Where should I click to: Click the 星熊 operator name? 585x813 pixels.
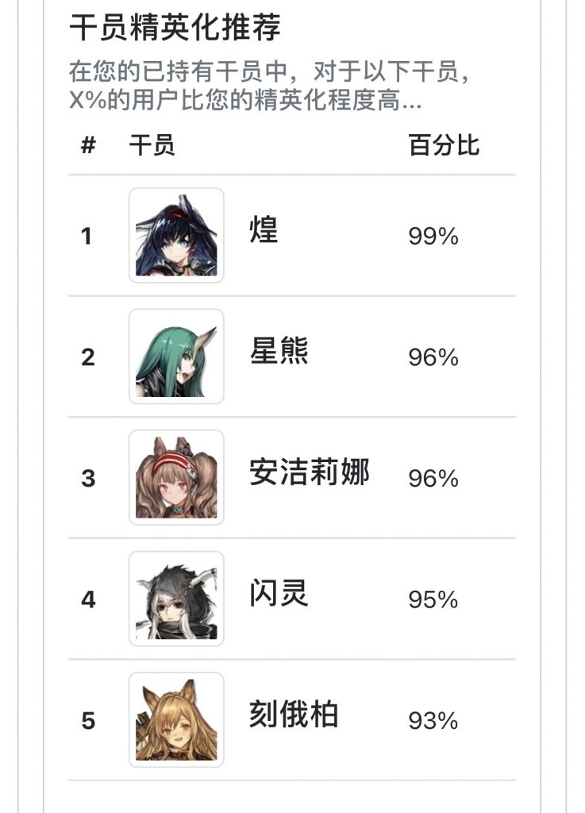(279, 352)
